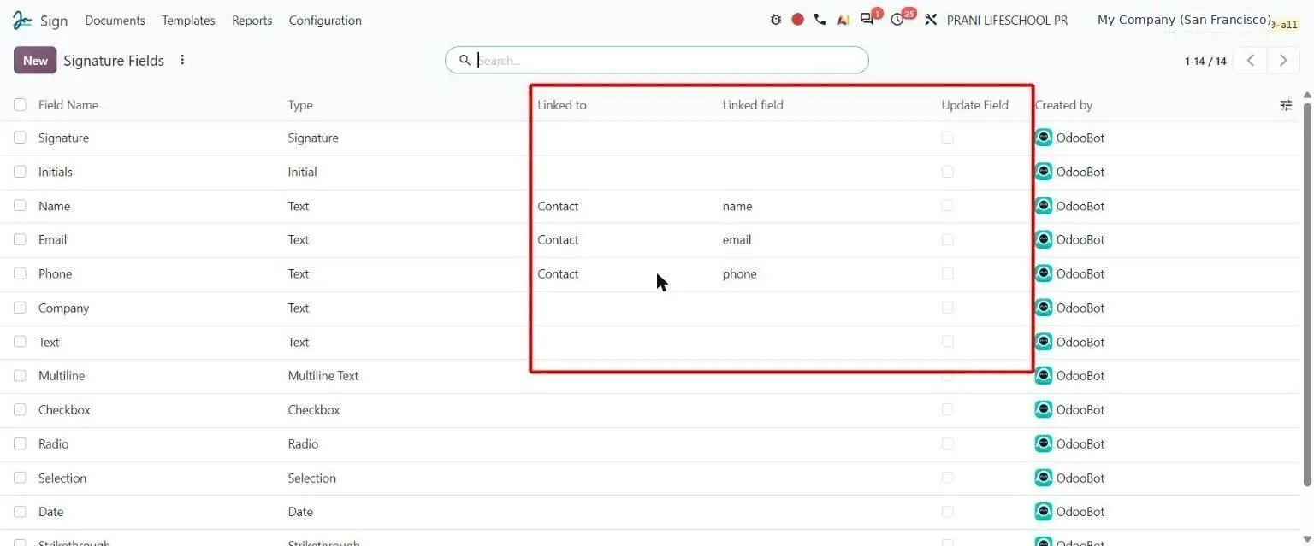This screenshot has height=546, width=1314.
Task: Toggle Update Field for Radio row
Action: [947, 443]
